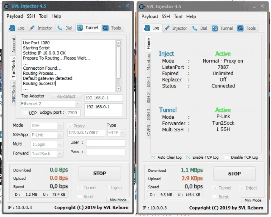
Task: Click the 192.168.0.1 list box below the gateway field
Action: [x=103, y=110]
